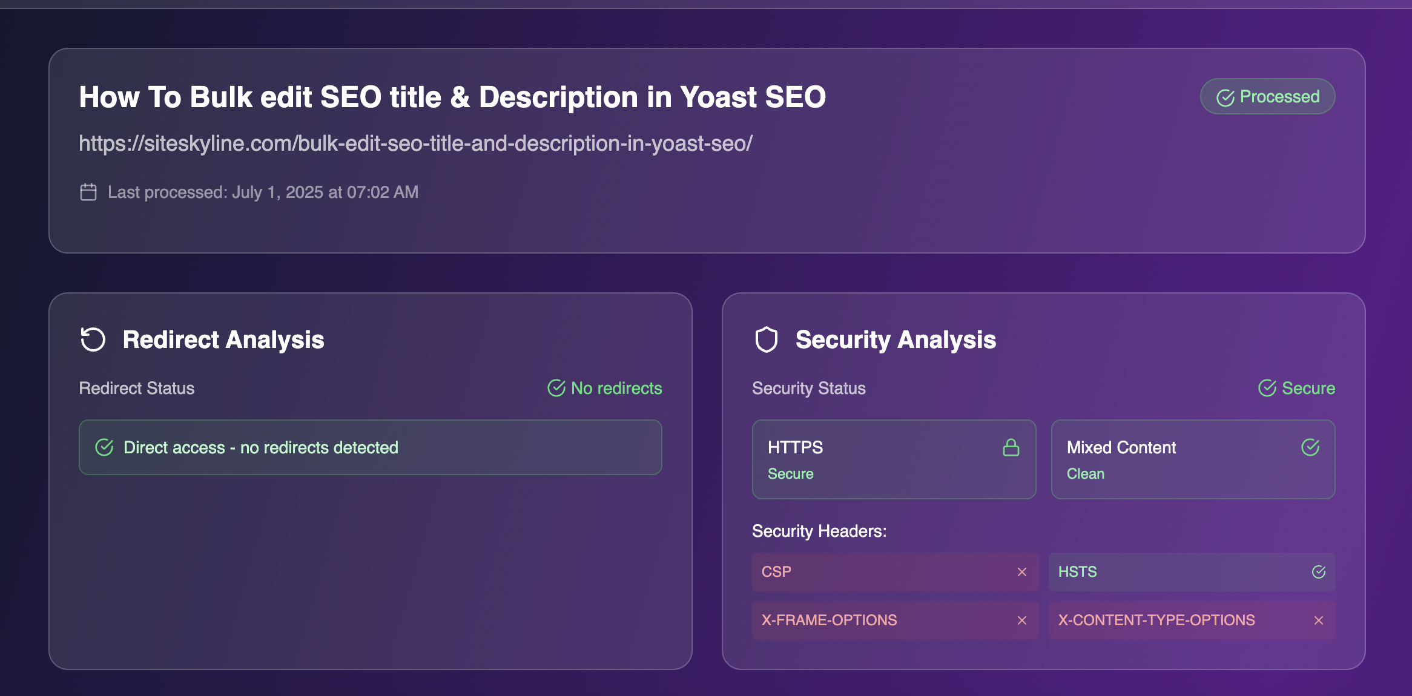Click the No redirects check circle icon
Viewport: 1412px width, 696px height.
pos(556,388)
